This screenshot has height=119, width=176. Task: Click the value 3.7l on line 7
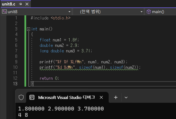point(86,51)
